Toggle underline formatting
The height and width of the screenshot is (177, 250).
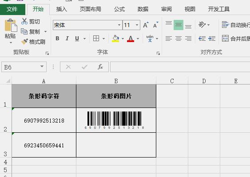coord(77,38)
